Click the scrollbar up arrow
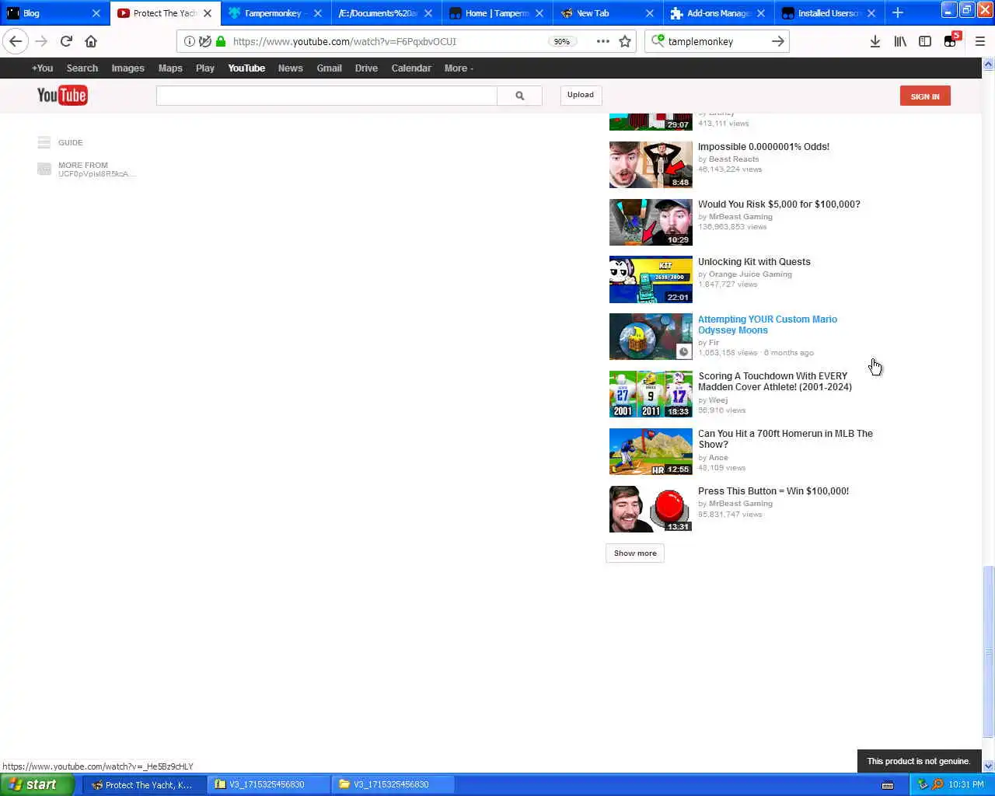 988,65
